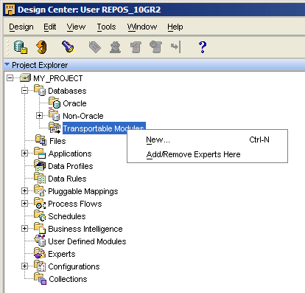Select the Schedules tree label
This screenshot has width=305, height=293.
click(x=67, y=216)
